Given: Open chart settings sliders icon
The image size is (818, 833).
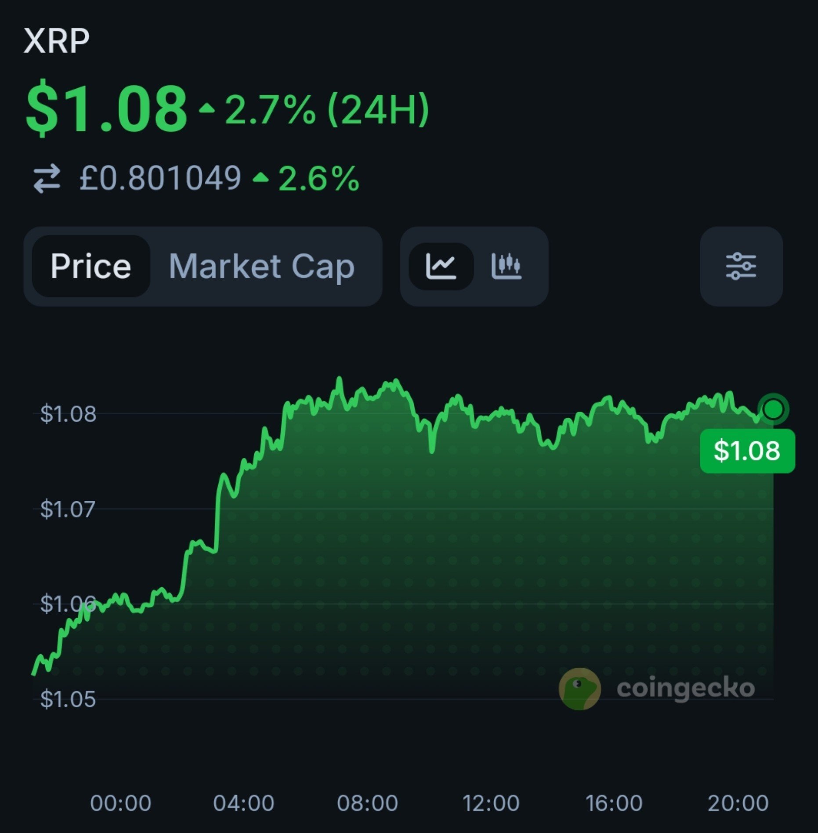Looking at the screenshot, I should 741,266.
